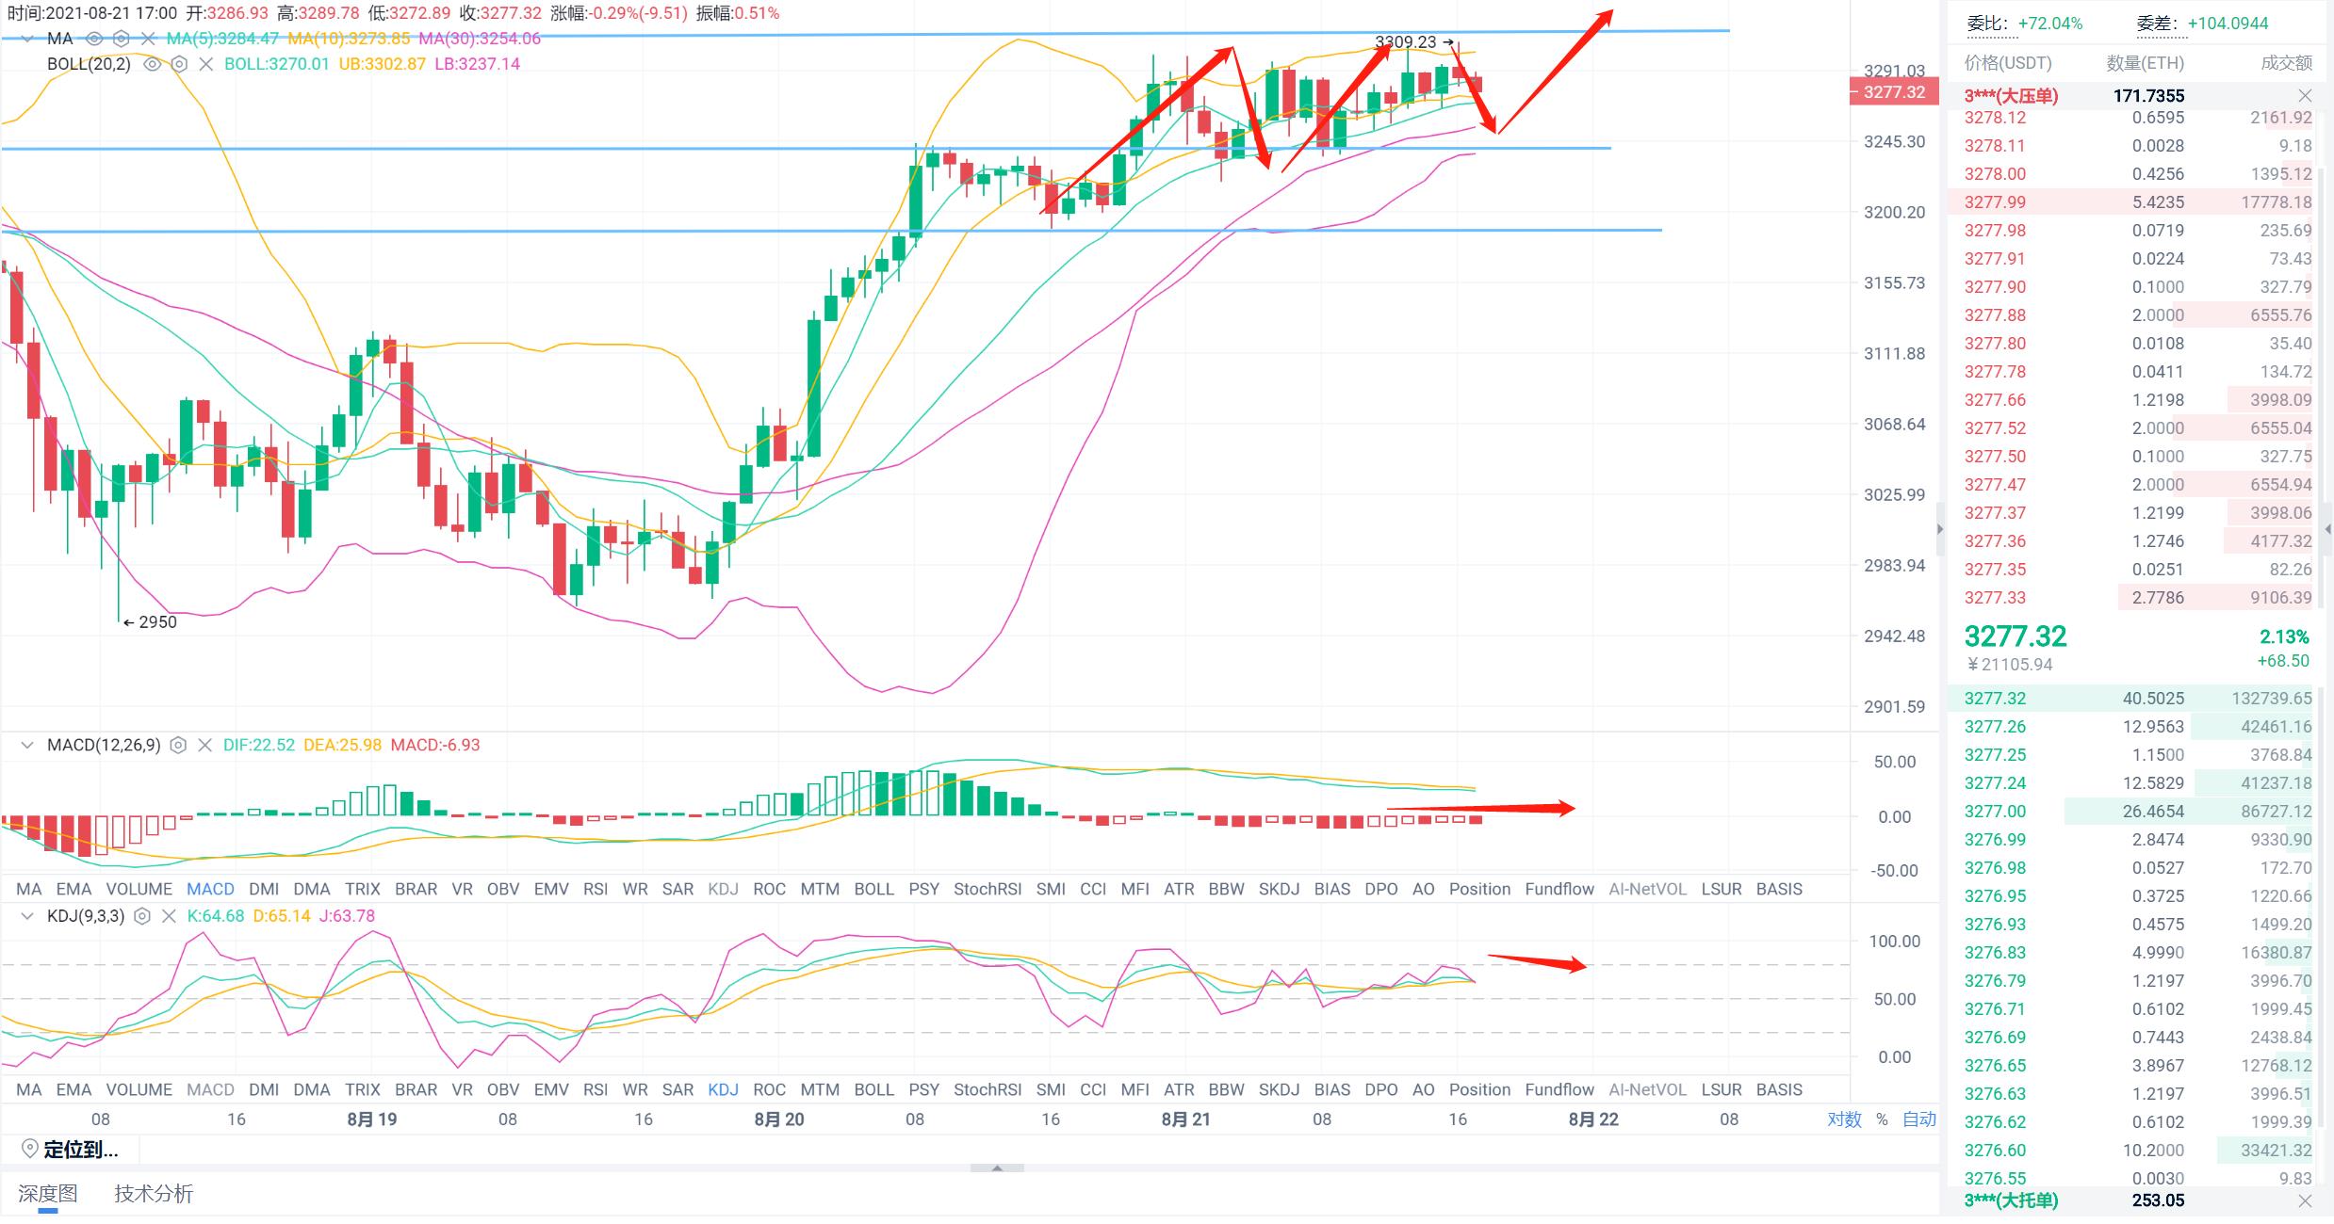Viewport: 2334px width, 1224px height.
Task: Open MA indicator settings hexagon icon
Action: pyautogui.click(x=121, y=39)
